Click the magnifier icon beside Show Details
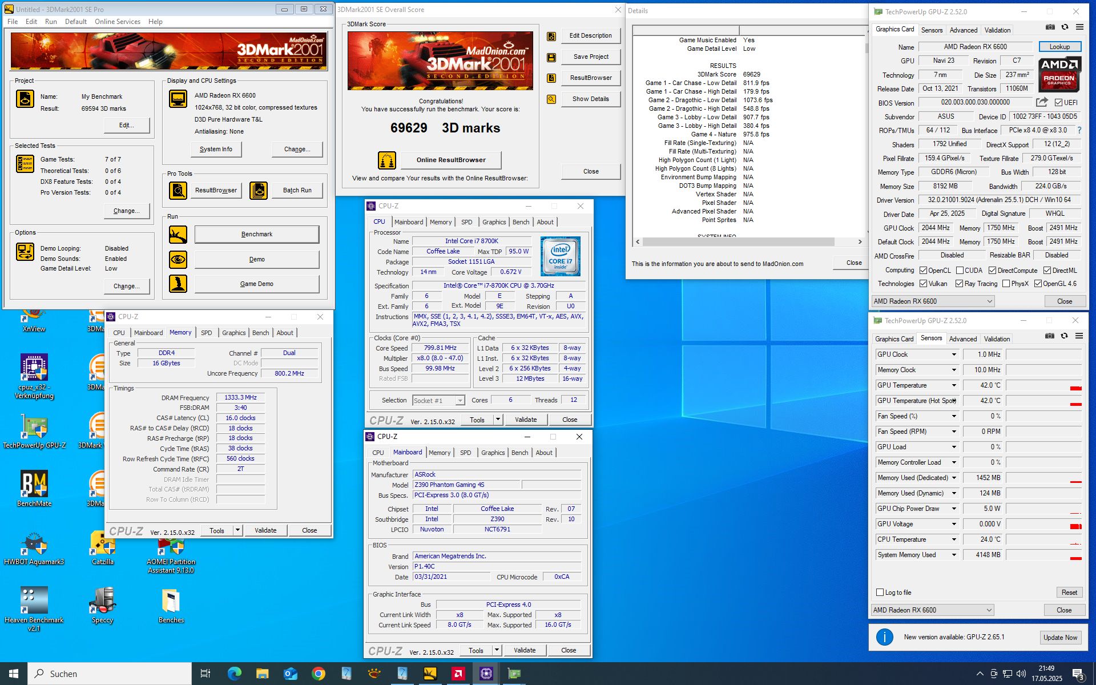 coord(551,99)
